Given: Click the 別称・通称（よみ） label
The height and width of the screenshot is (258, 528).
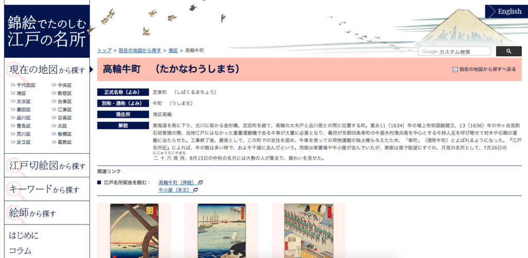Looking at the screenshot, I should pyautogui.click(x=123, y=103).
